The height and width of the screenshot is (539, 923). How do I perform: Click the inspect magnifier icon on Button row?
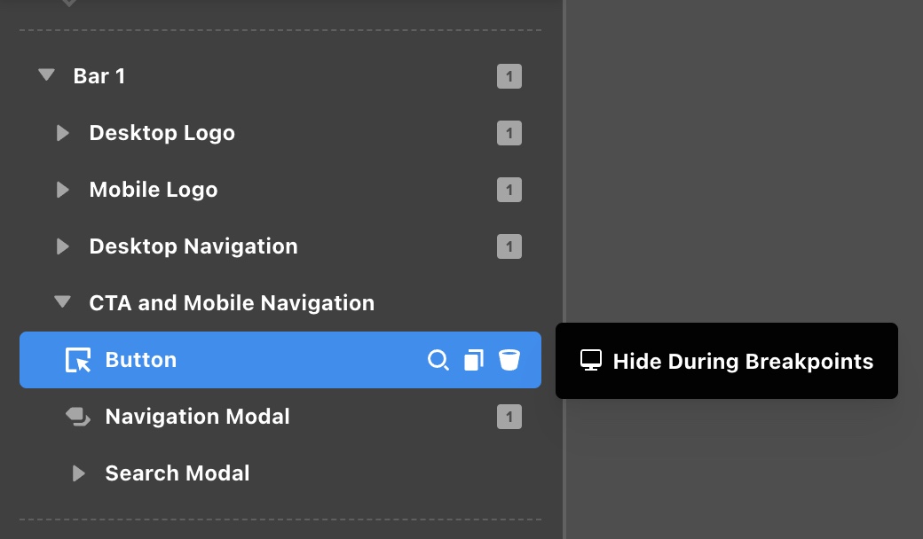[x=438, y=360]
